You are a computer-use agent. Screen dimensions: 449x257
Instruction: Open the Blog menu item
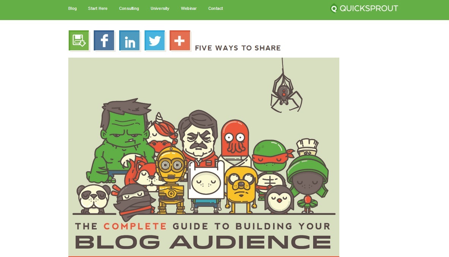(72, 9)
